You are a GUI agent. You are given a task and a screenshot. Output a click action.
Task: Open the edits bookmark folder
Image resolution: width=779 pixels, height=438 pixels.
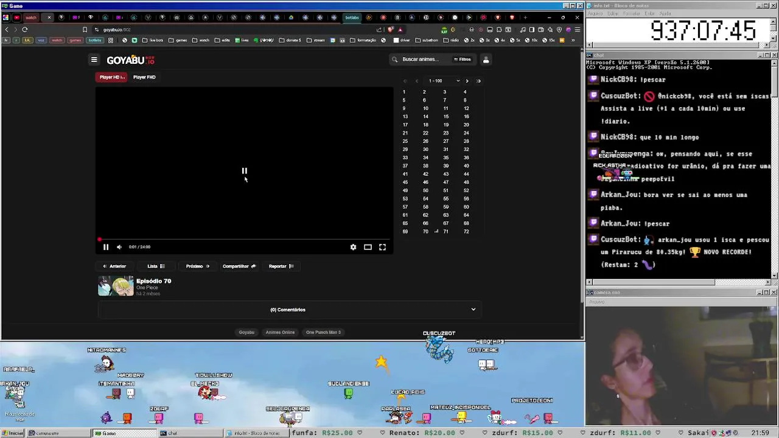point(222,40)
